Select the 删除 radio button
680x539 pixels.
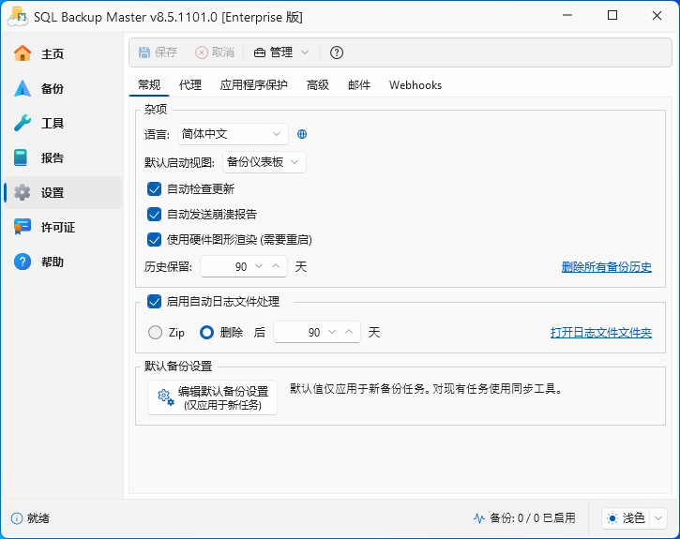pos(207,333)
